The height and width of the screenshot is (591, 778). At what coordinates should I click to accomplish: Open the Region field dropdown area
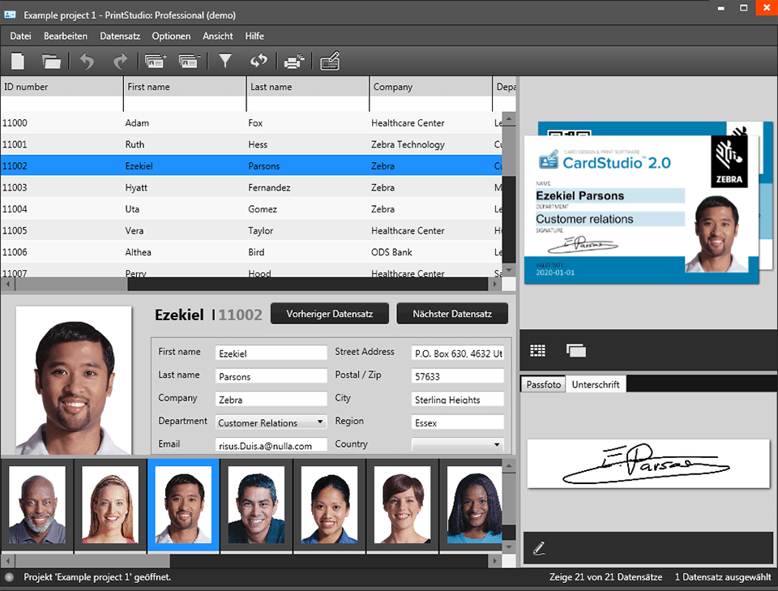[x=457, y=421]
